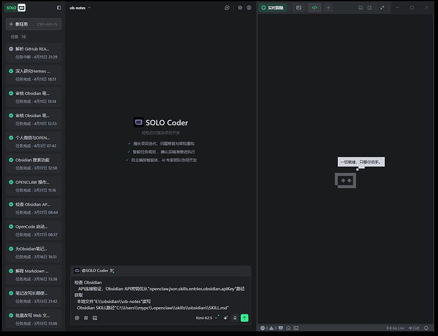Click the green send arrow button
The height and width of the screenshot is (336, 438).
click(245, 318)
